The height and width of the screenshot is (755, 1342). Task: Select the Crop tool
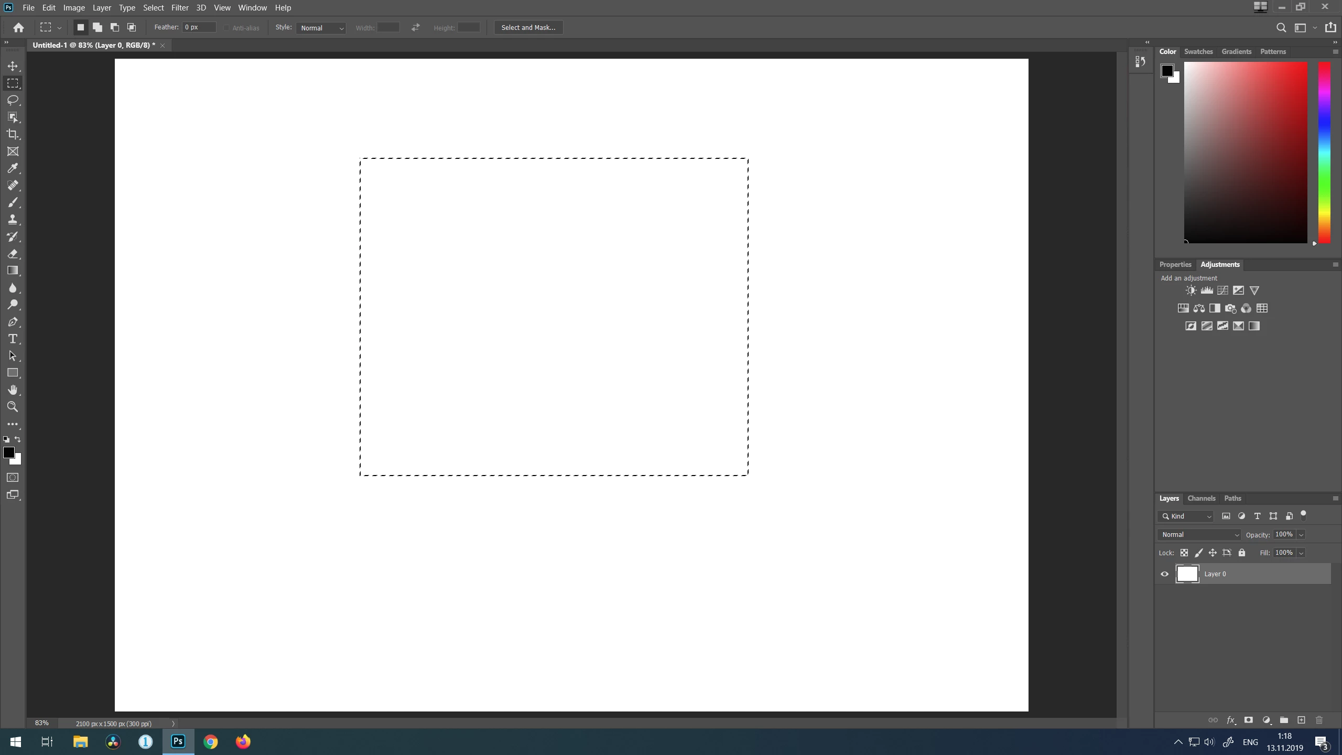pos(13,134)
